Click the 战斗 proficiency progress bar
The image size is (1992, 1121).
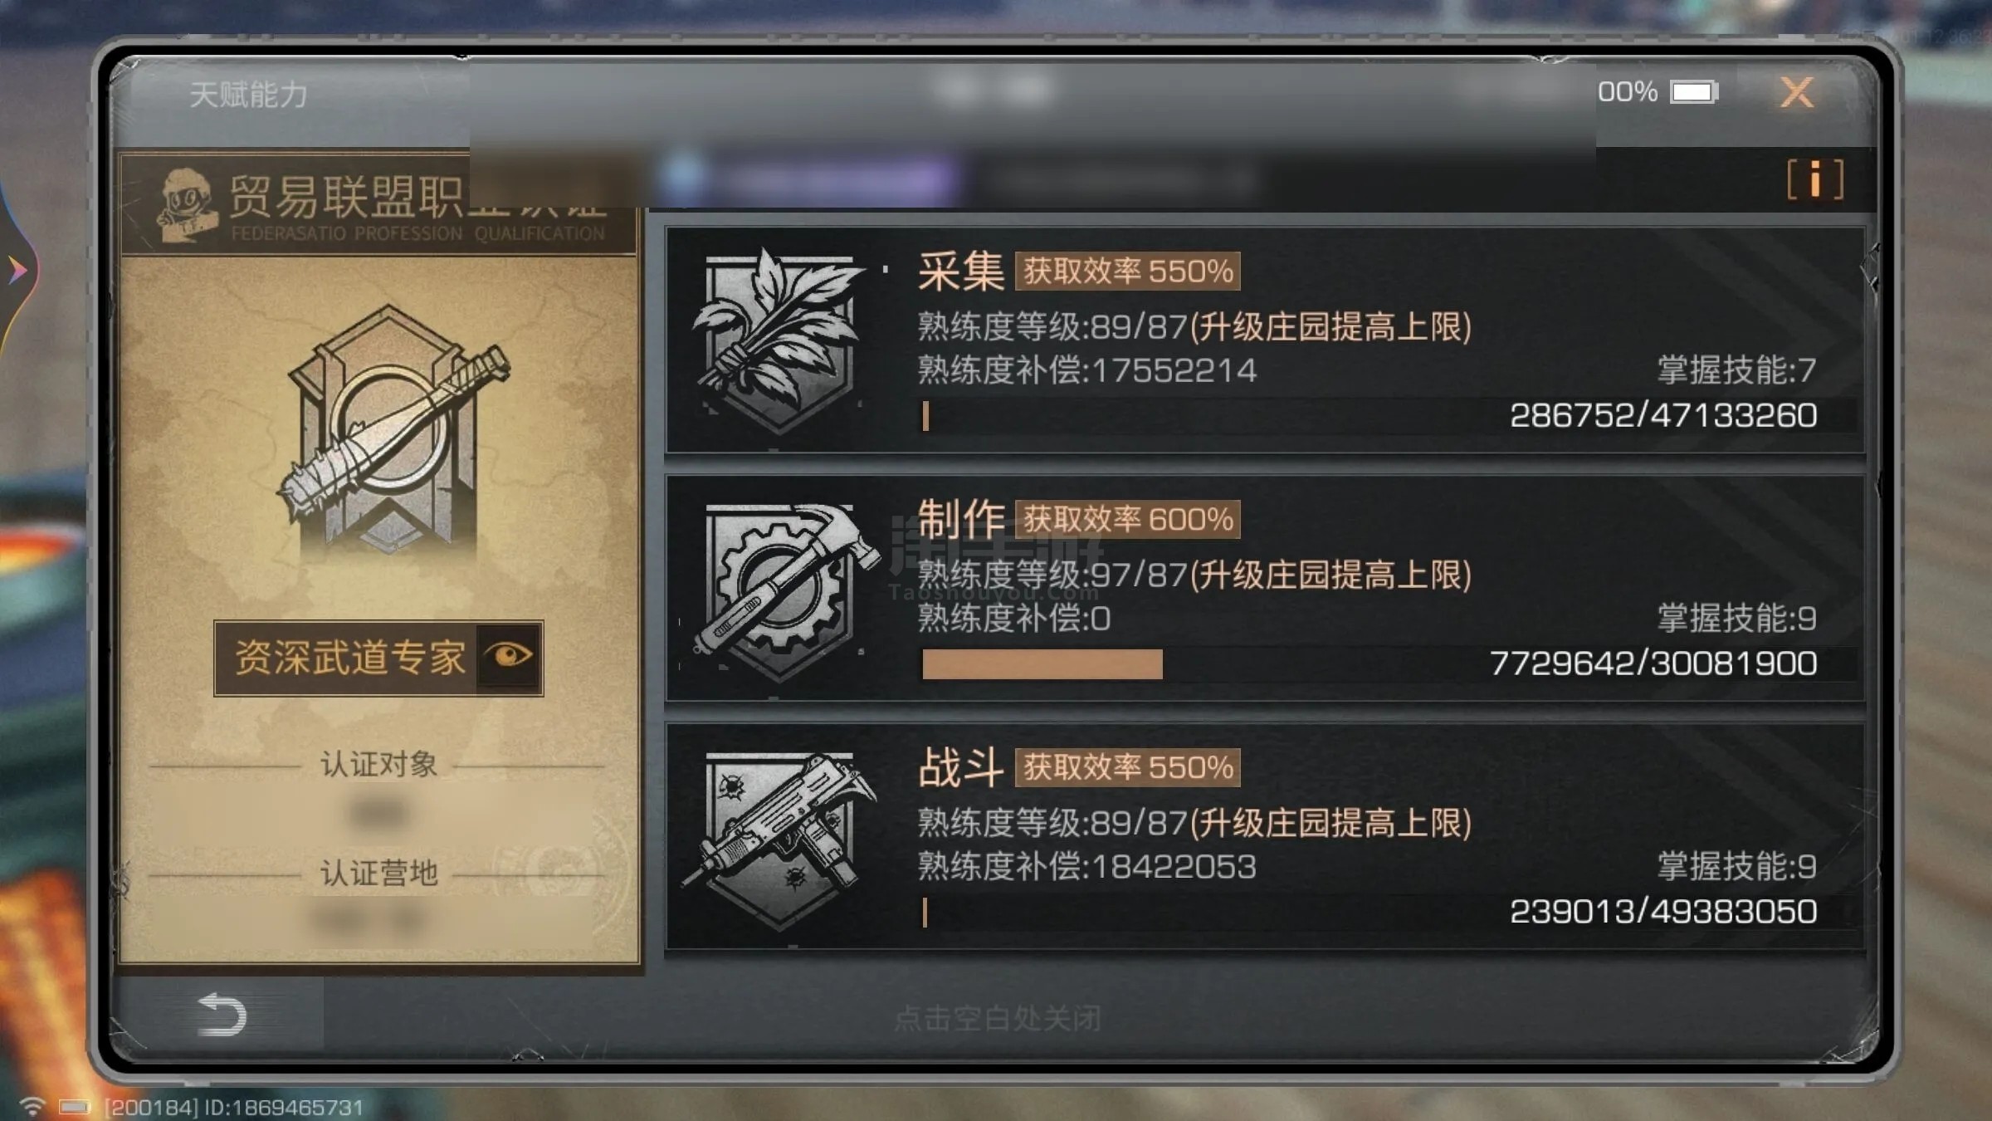(1369, 912)
